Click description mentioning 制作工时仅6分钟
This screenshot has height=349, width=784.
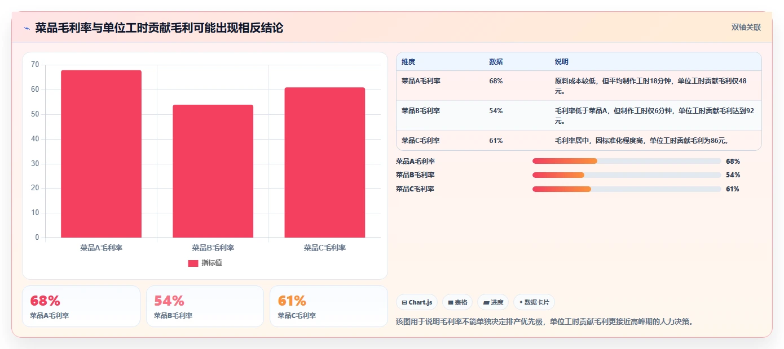click(654, 115)
